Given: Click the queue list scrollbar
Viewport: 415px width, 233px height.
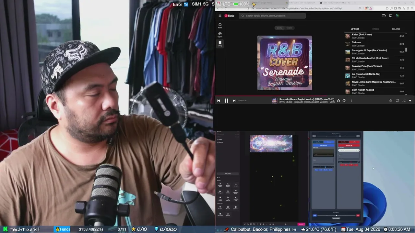Looking at the screenshot, I should coord(406,50).
